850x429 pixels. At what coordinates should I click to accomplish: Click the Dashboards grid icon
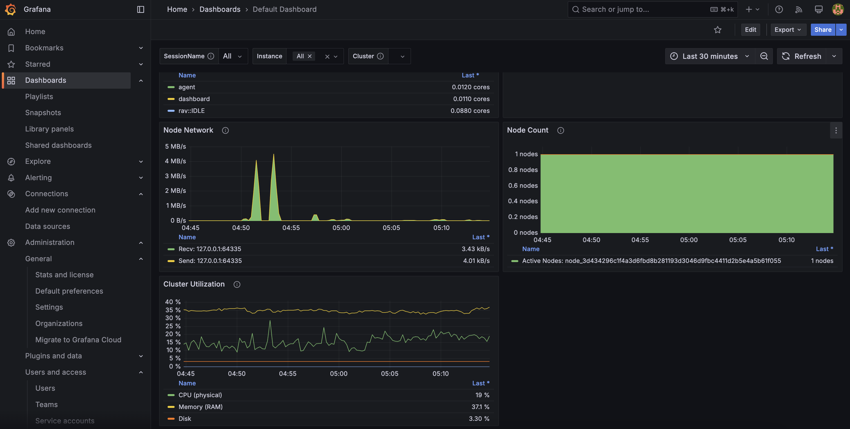pos(11,81)
